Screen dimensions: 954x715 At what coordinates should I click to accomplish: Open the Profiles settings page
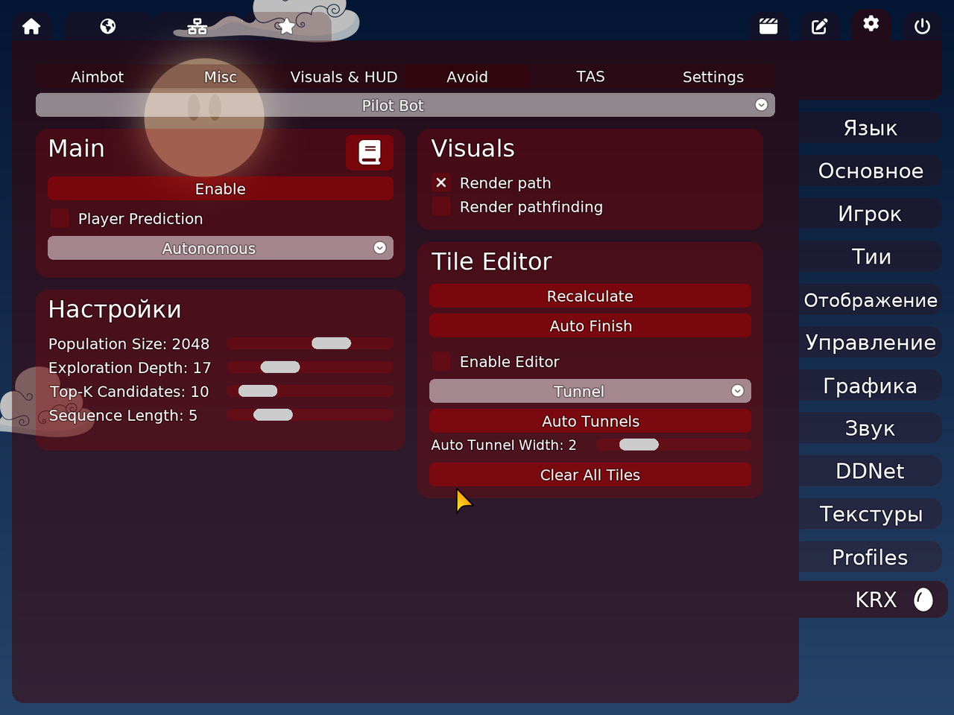tap(871, 557)
